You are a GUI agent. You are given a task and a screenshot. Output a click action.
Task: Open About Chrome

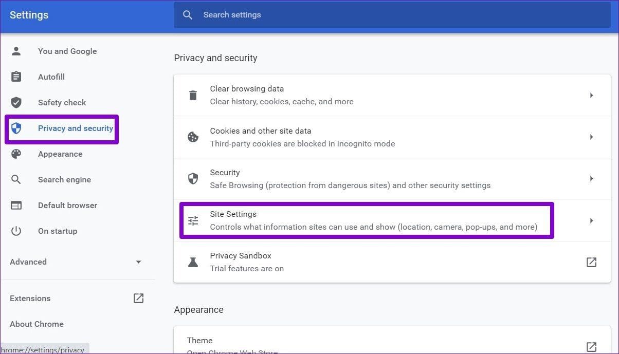37,324
